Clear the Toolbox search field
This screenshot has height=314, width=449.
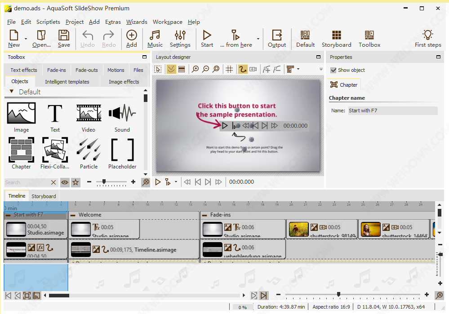53,182
